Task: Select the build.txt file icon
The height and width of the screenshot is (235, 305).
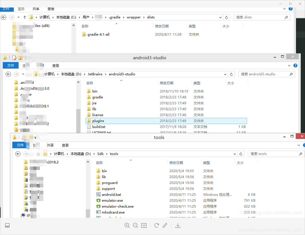Action: [x=89, y=127]
